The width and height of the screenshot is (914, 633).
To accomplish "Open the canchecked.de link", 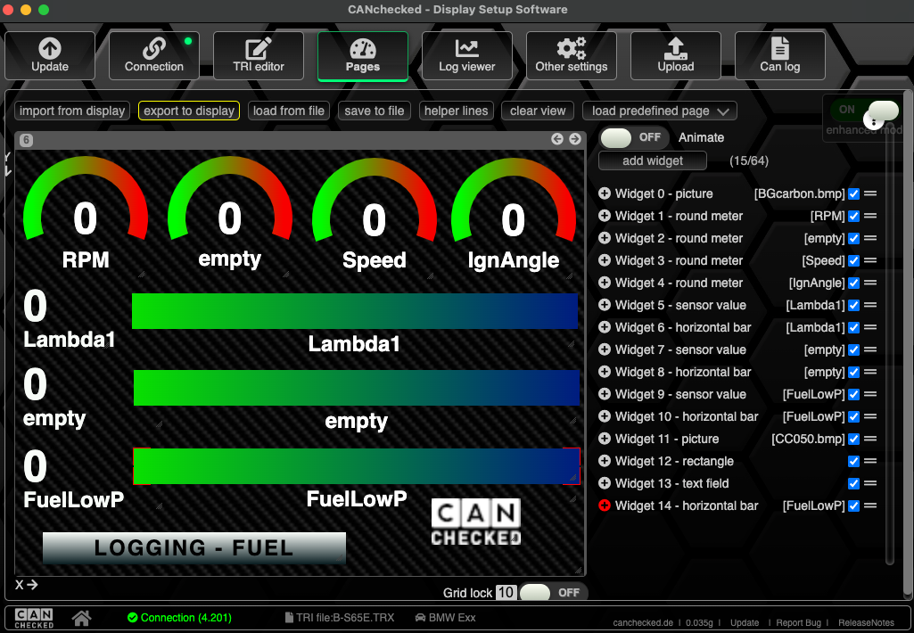I will (642, 622).
